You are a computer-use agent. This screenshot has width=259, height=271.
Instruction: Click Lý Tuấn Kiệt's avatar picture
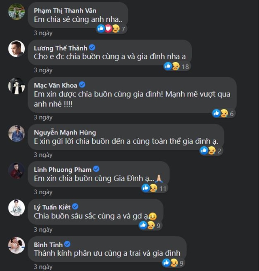[17, 208]
